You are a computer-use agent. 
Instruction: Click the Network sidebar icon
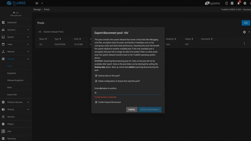coord(3,51)
